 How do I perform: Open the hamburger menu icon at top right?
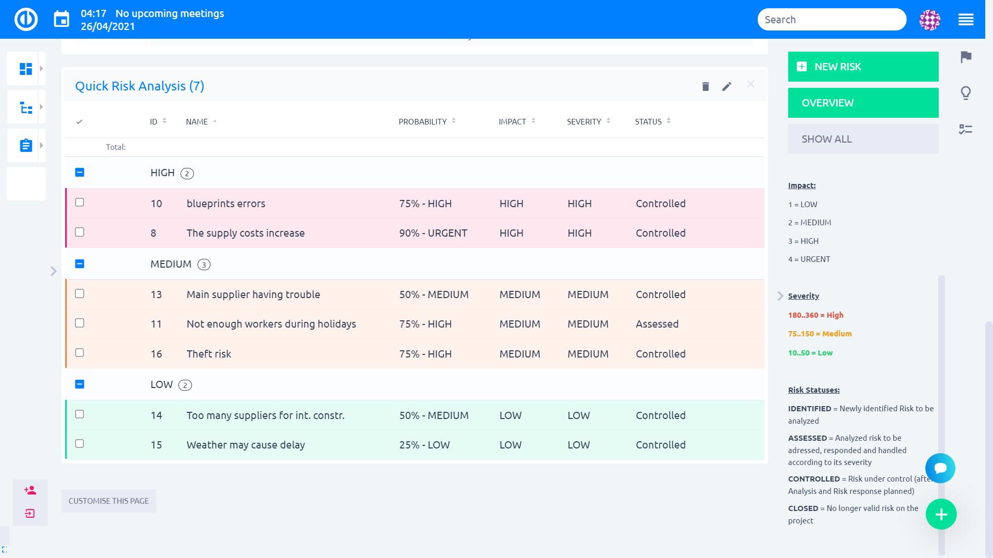click(966, 20)
